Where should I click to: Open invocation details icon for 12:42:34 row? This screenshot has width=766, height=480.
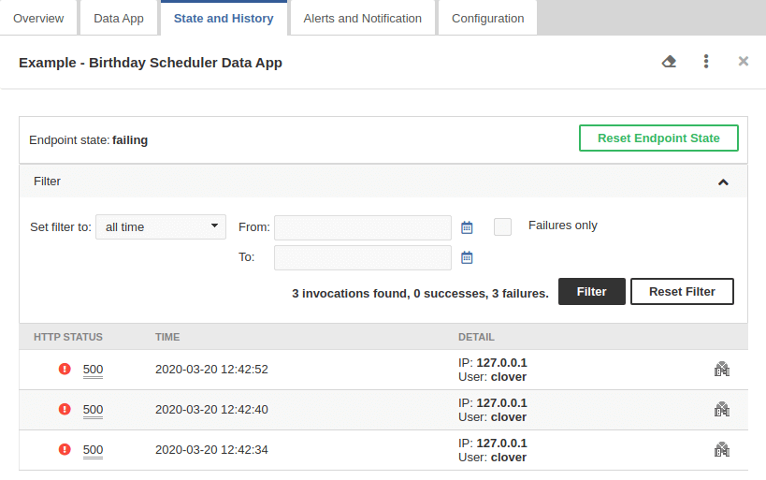click(721, 449)
